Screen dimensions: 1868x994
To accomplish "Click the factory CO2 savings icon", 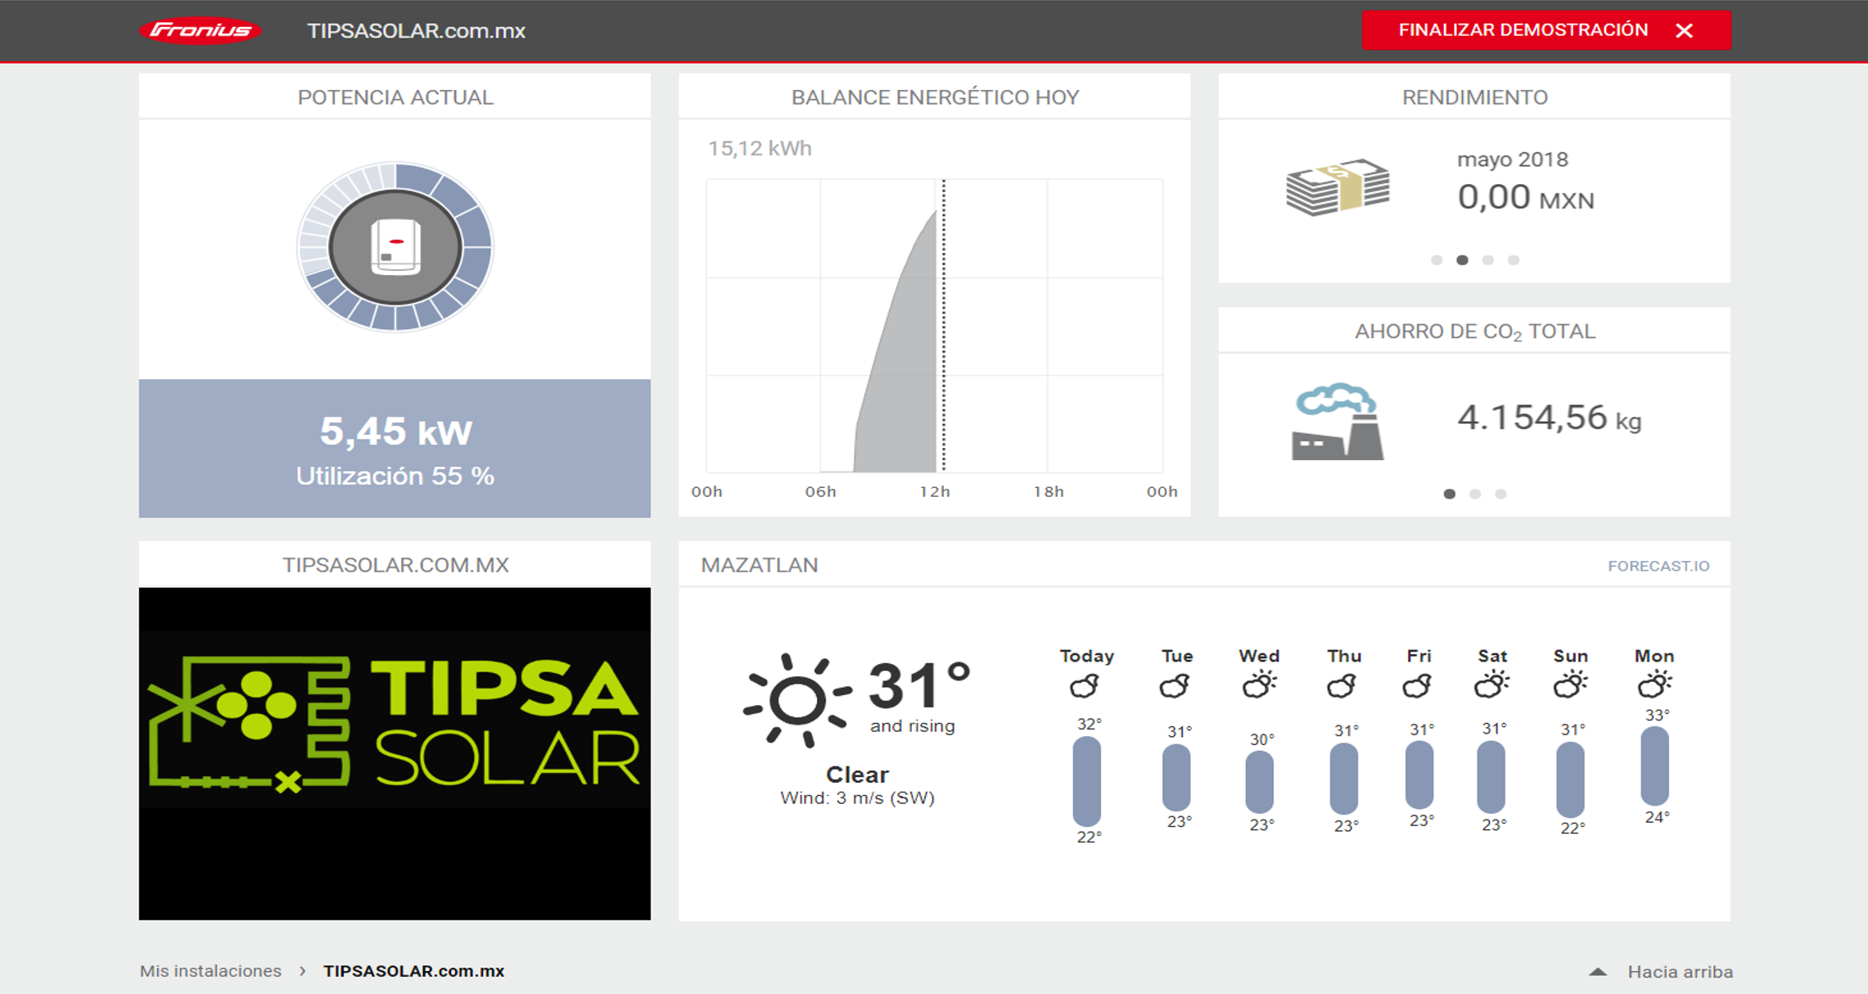I will [1337, 422].
